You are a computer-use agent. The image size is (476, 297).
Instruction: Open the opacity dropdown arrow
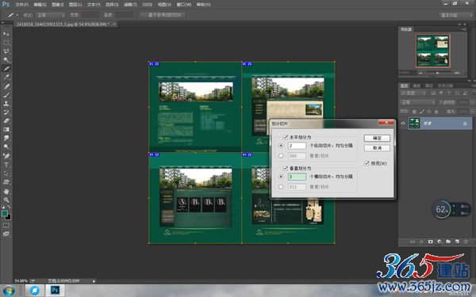pyautogui.click(x=473, y=102)
